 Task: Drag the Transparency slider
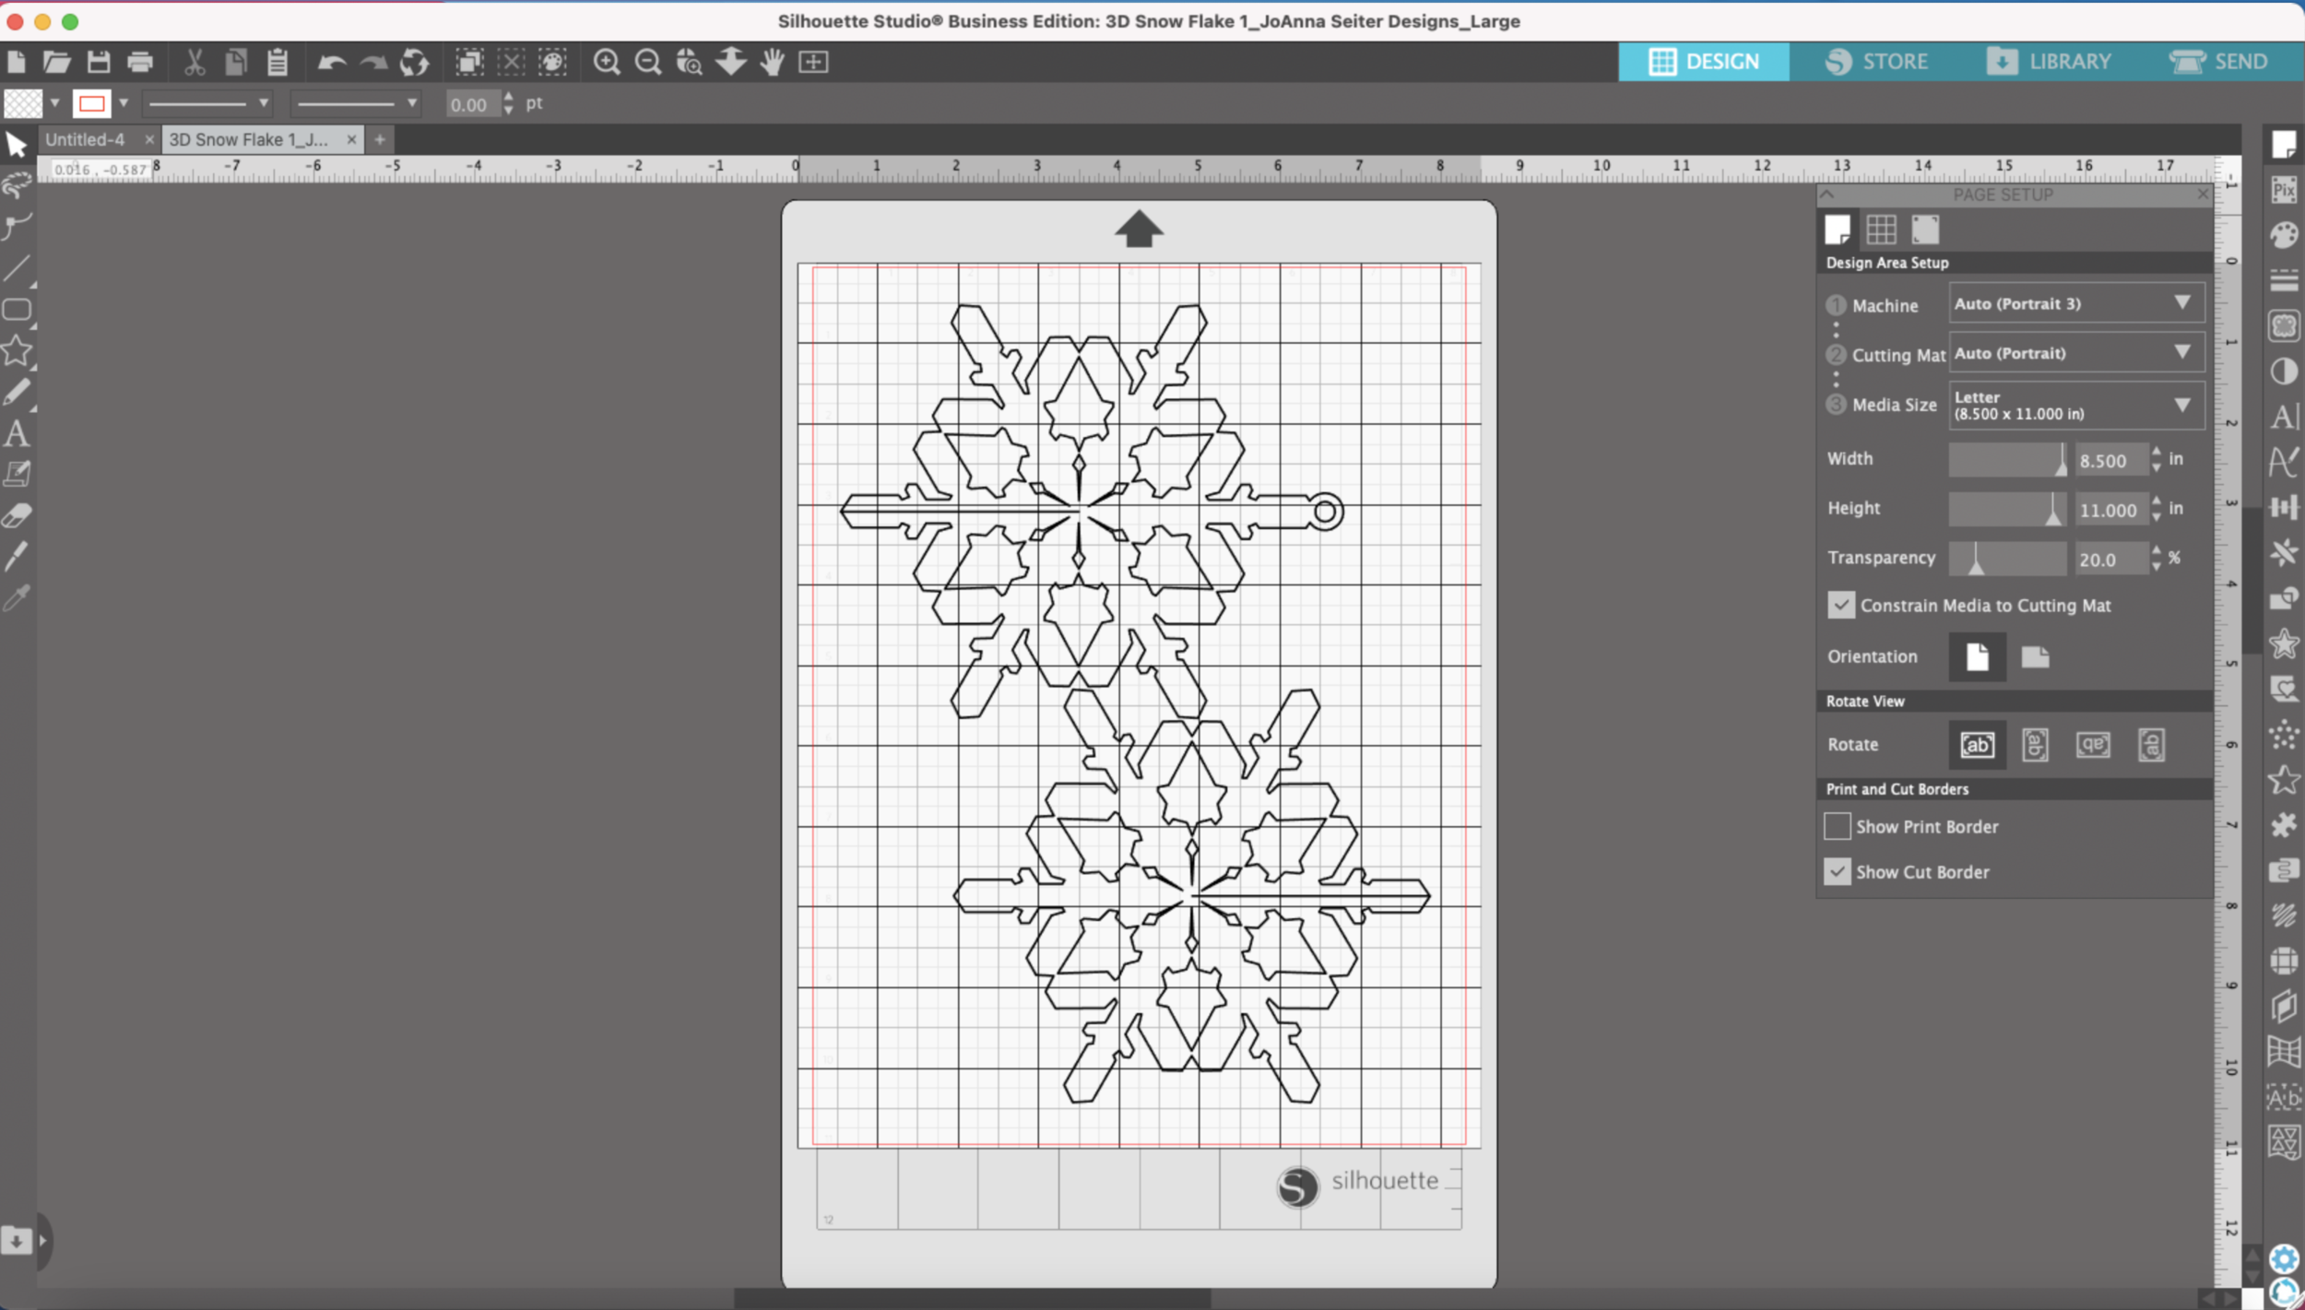(x=1979, y=559)
